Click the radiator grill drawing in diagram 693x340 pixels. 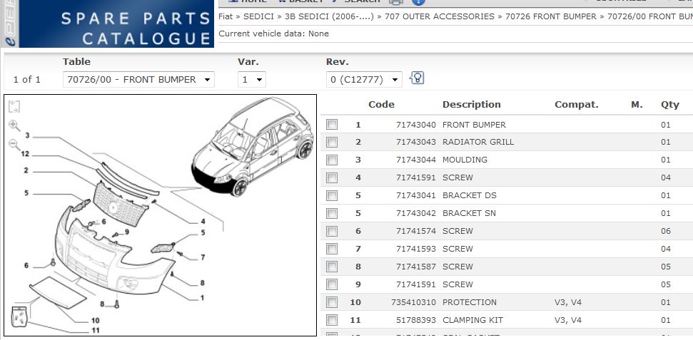121,205
